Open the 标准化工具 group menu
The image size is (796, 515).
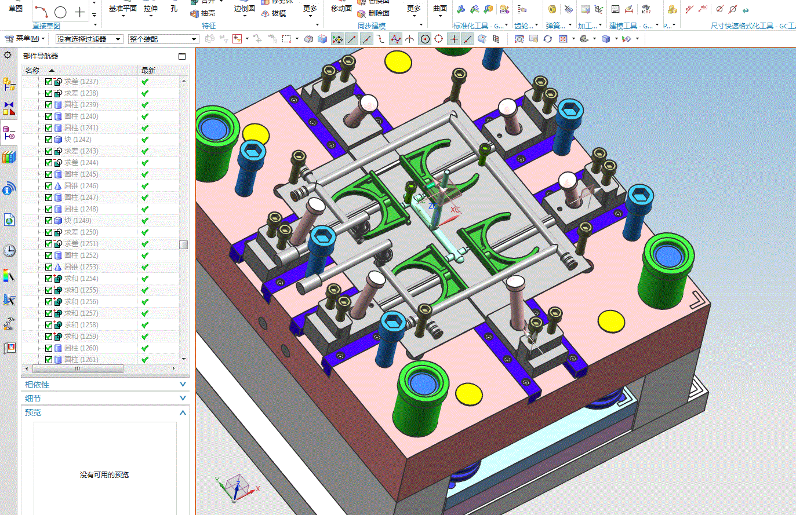(507, 25)
